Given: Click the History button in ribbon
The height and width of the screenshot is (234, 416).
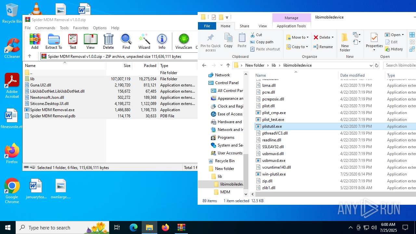Looking at the screenshot, I should (x=394, y=49).
